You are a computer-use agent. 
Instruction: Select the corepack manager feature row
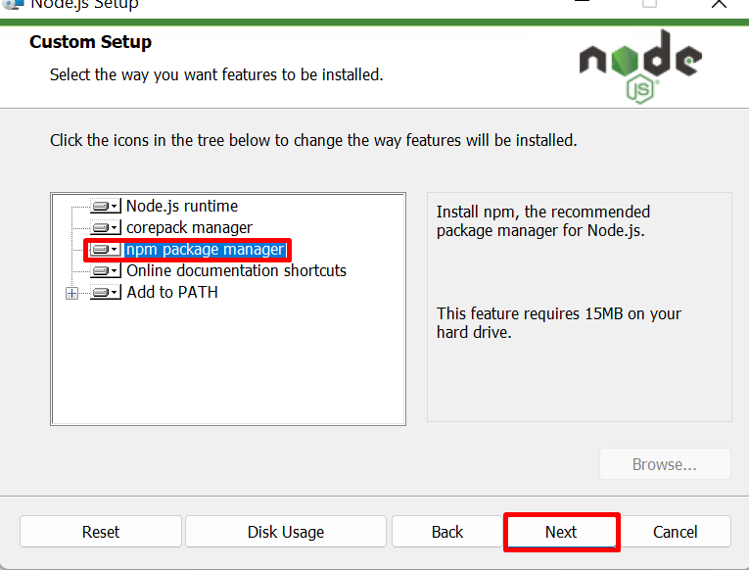[189, 227]
